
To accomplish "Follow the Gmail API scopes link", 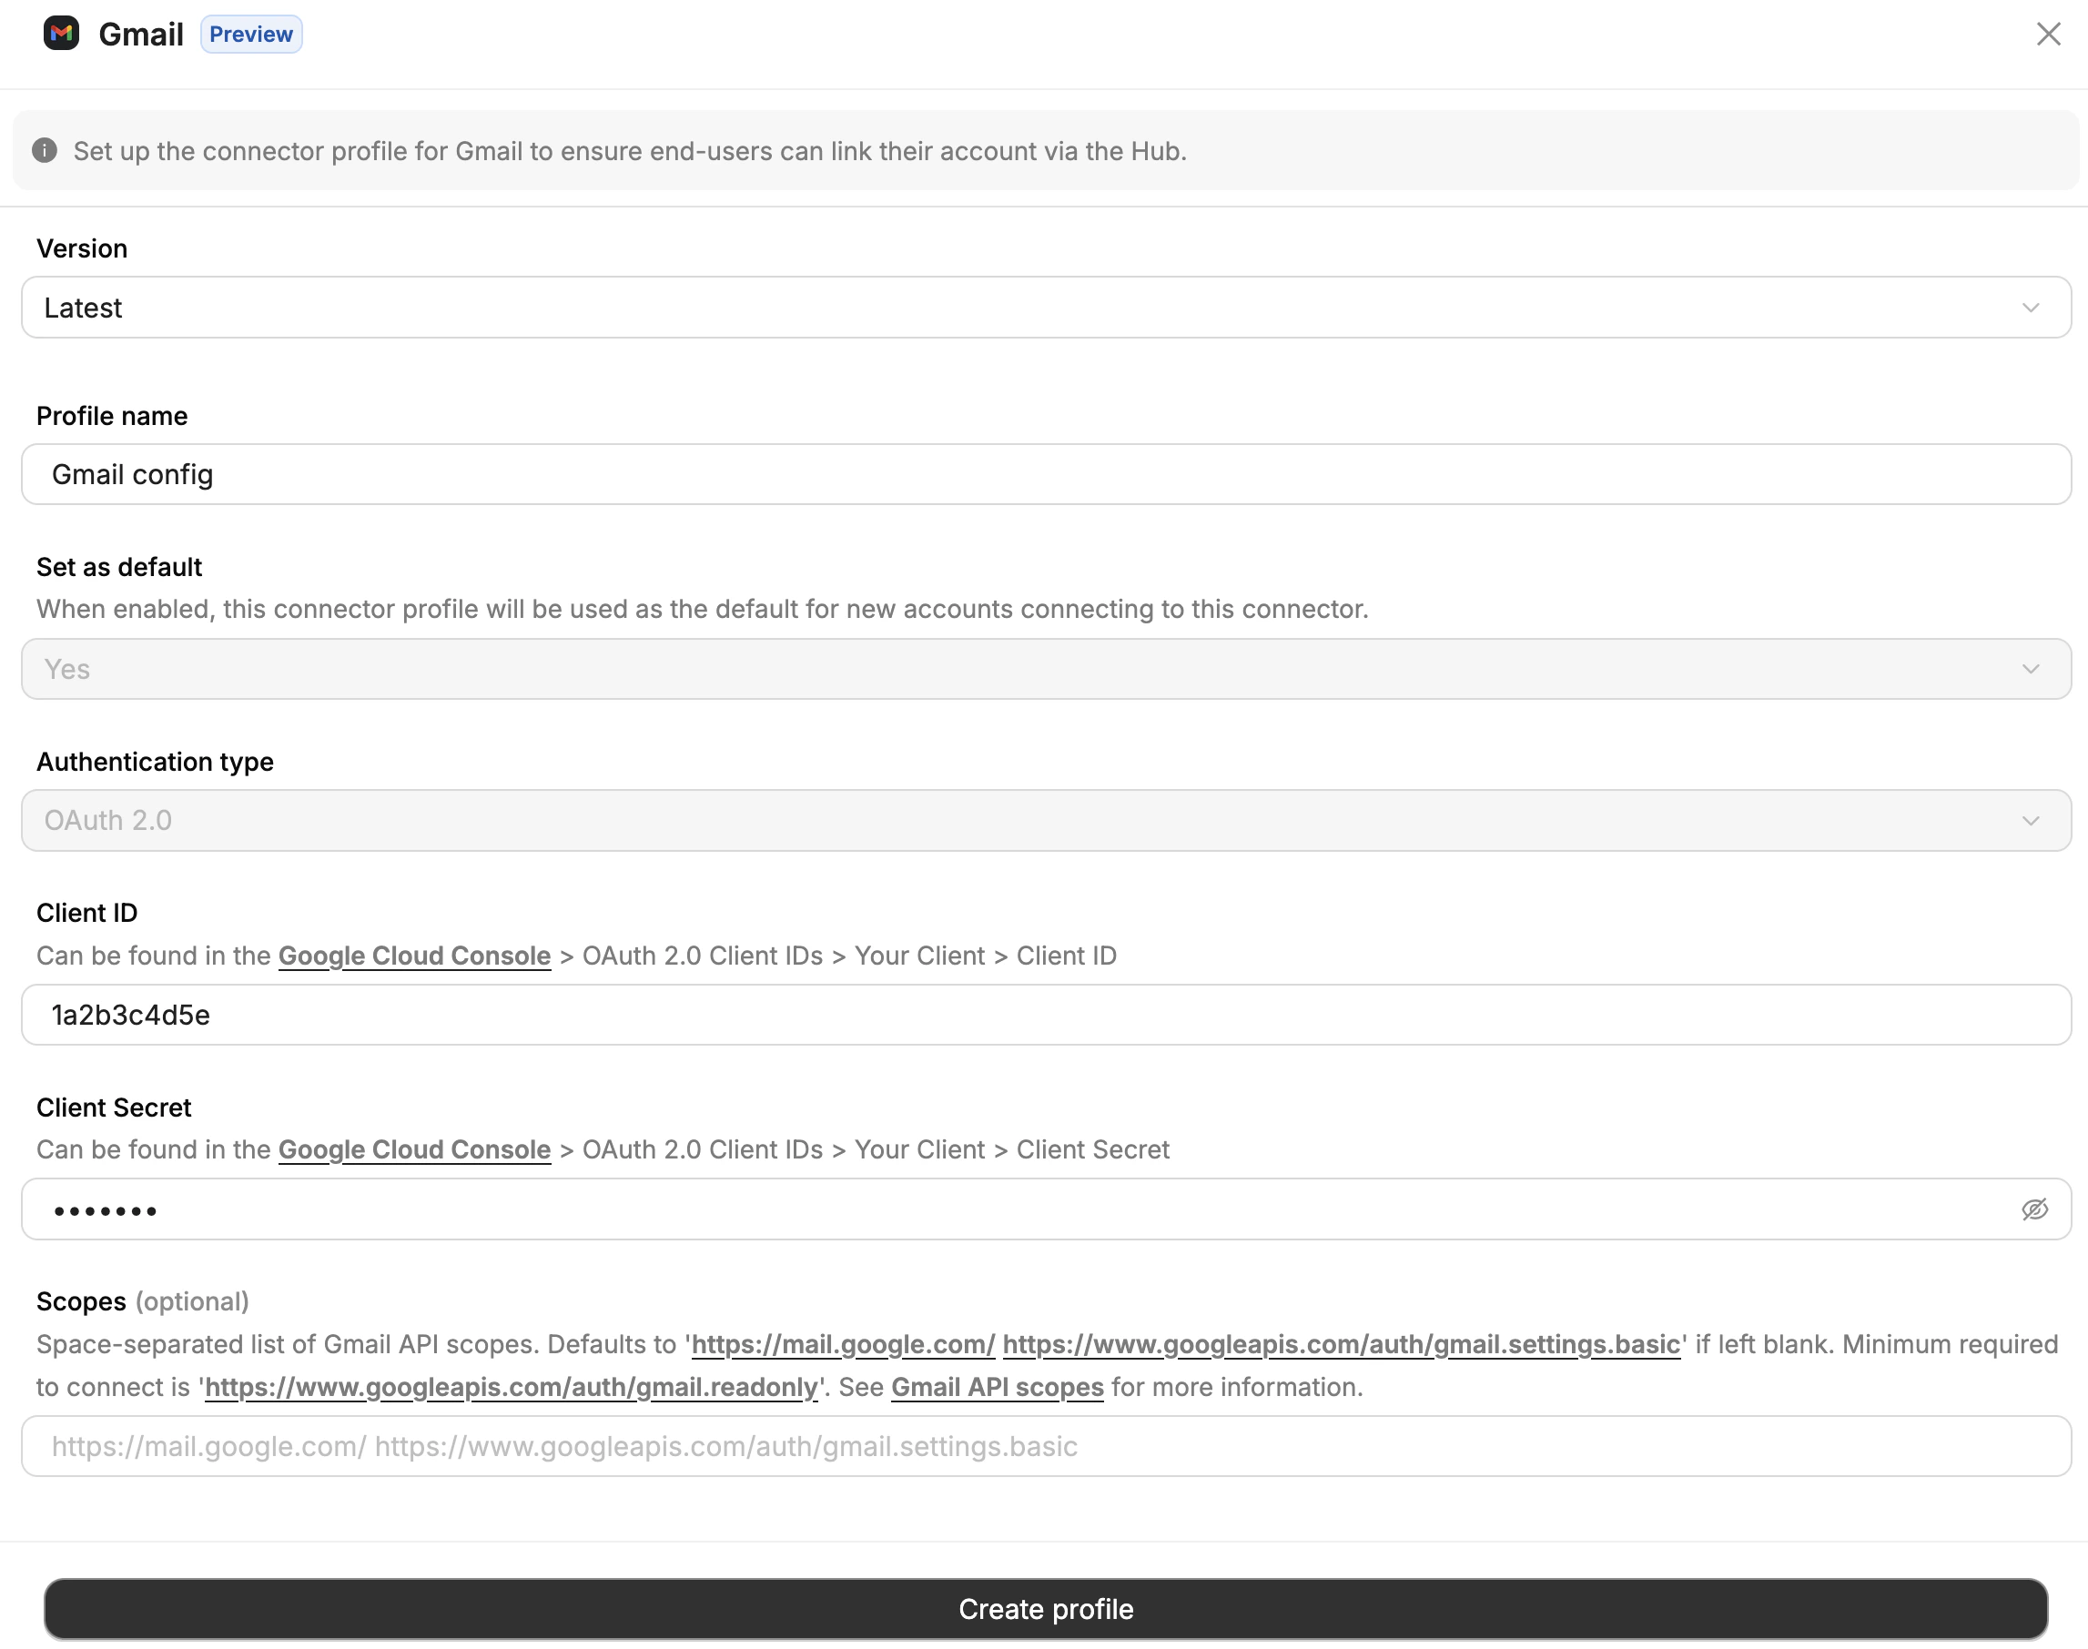I will tap(997, 1387).
